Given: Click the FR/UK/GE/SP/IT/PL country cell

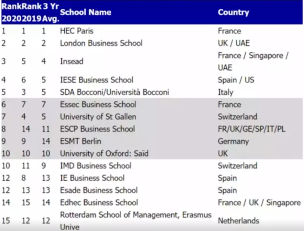Looking at the screenshot, I should coord(252,129).
